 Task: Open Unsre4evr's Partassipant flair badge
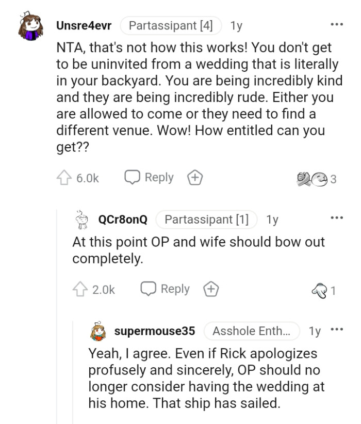171,24
